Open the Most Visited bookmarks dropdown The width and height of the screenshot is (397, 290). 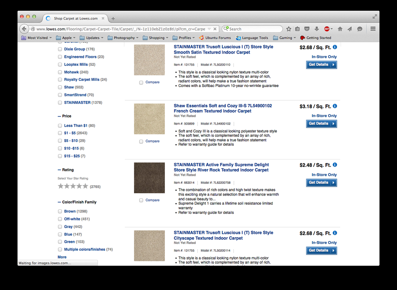click(x=37, y=38)
